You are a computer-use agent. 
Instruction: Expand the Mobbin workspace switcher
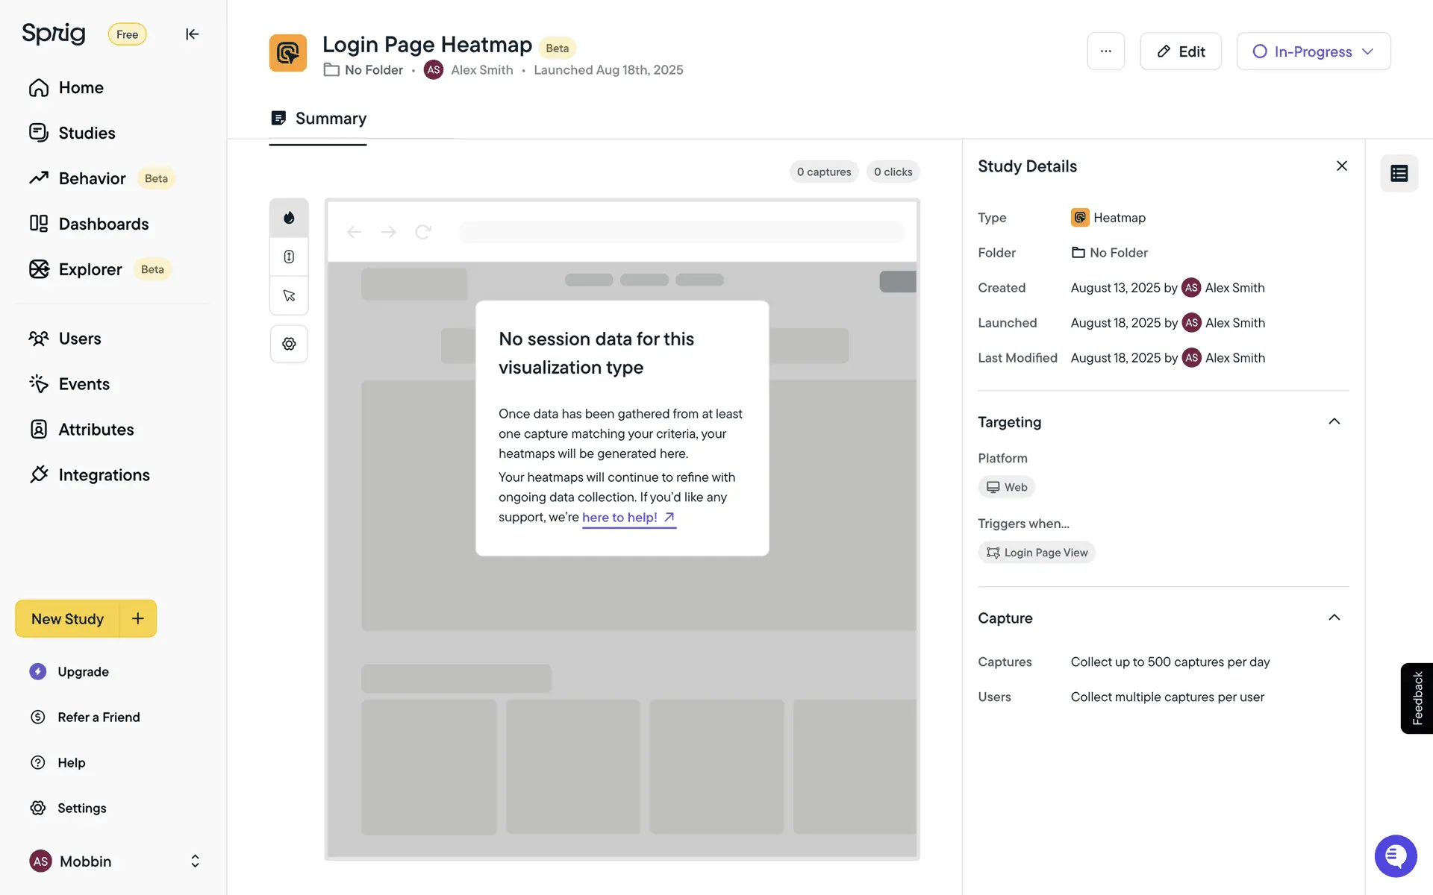coord(195,861)
